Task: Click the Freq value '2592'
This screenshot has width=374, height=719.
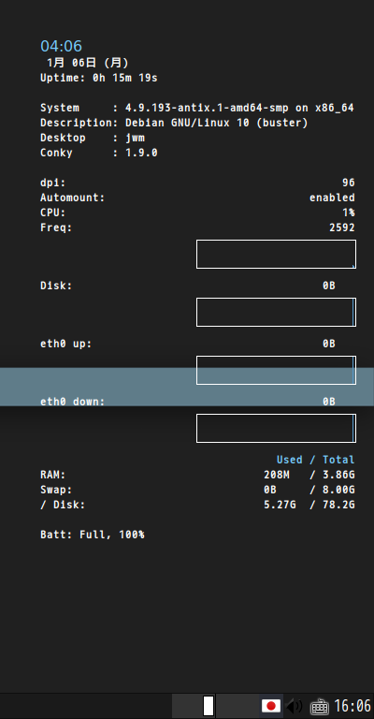Action: tap(342, 227)
